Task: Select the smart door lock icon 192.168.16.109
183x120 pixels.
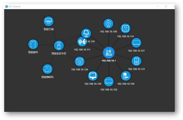Action: [x=126, y=76]
